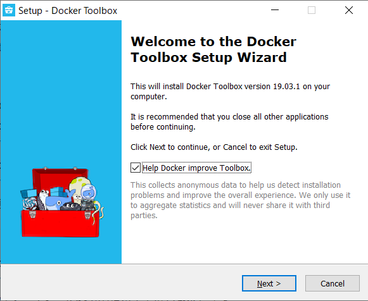The height and width of the screenshot is (301, 368).
Task: Click the red toolbox base illustration
Action: coord(60,223)
